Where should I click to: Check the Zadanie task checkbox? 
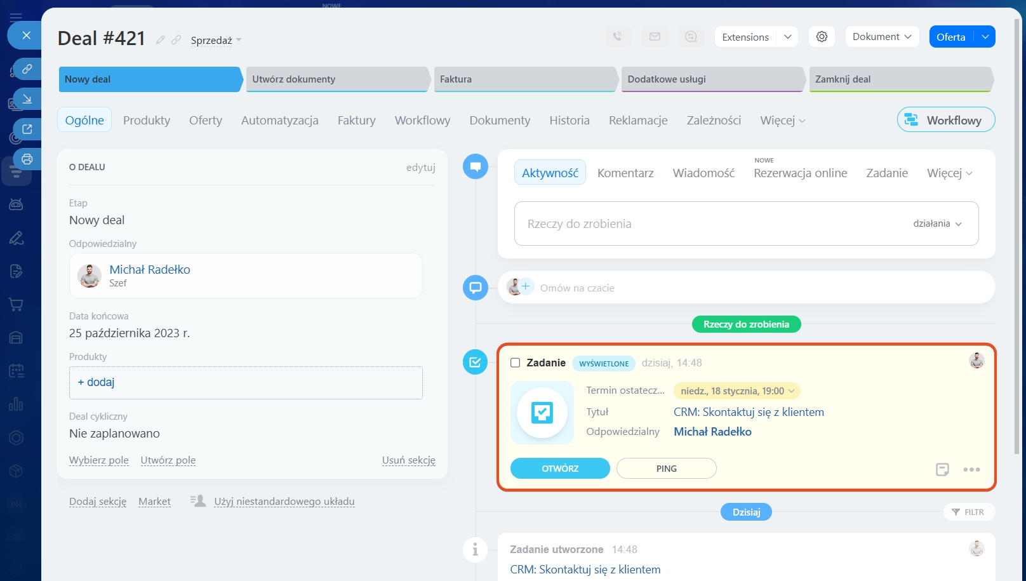(516, 363)
